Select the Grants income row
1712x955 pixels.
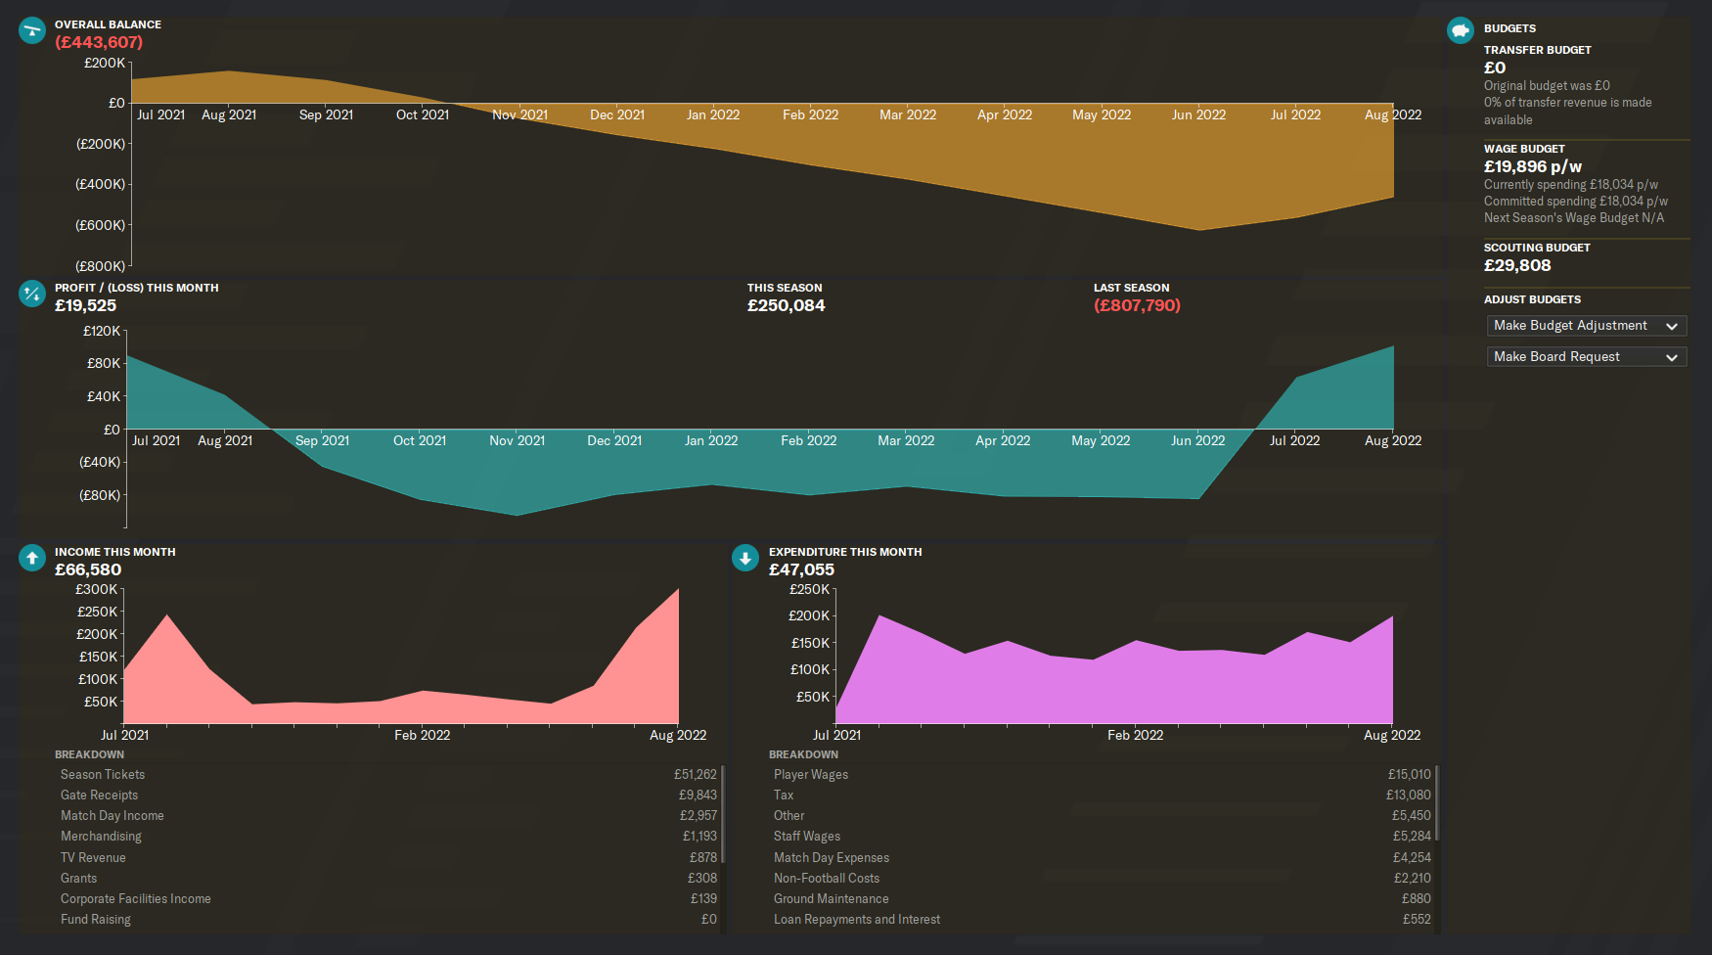click(388, 879)
